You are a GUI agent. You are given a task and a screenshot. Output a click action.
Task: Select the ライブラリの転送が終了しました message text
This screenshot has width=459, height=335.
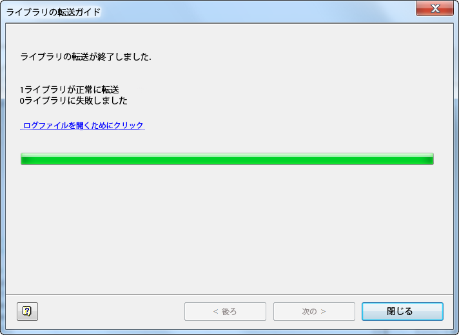[x=86, y=57]
